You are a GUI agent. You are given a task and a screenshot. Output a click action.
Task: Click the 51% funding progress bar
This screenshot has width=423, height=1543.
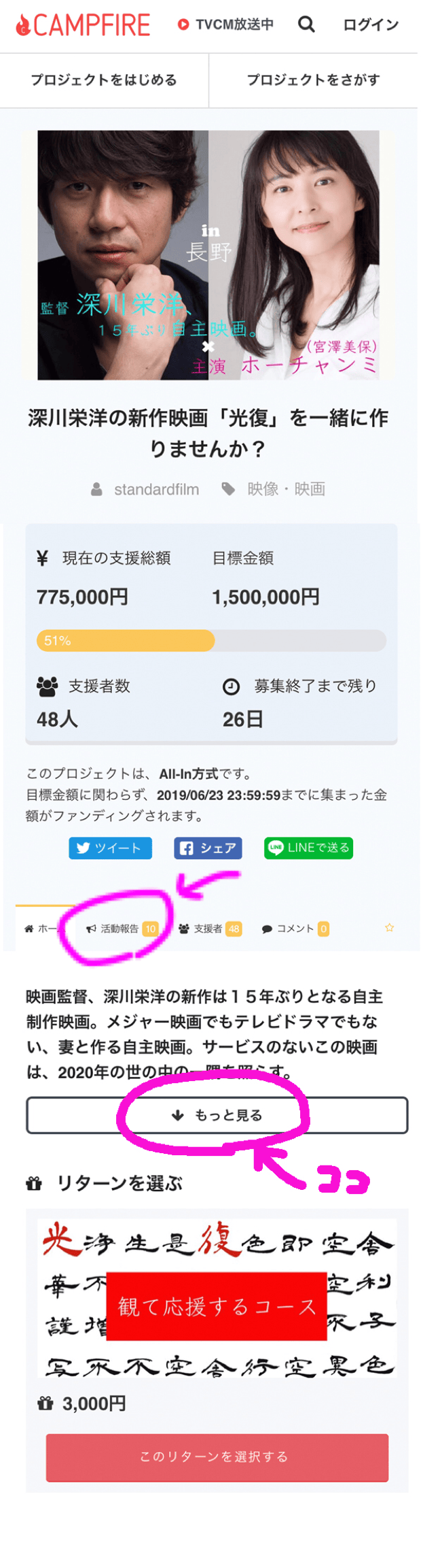click(211, 641)
